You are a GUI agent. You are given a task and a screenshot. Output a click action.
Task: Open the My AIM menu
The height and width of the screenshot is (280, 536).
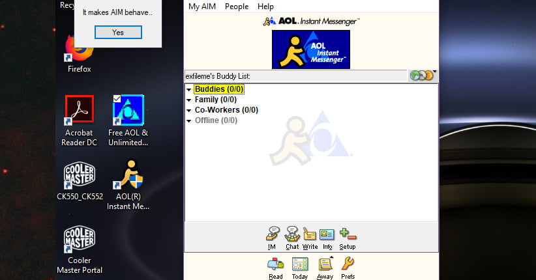tap(202, 7)
